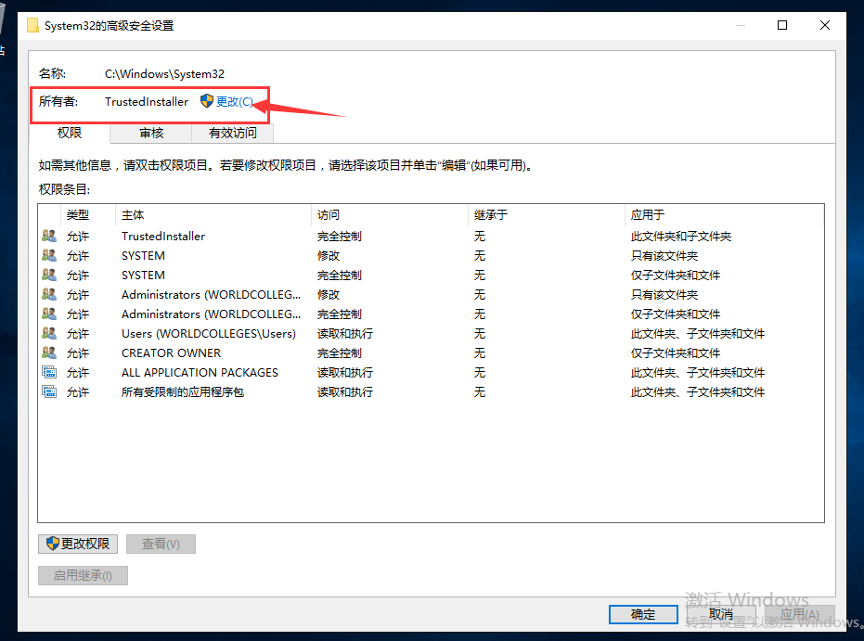Sort by the 应用于 column header

tap(724, 215)
